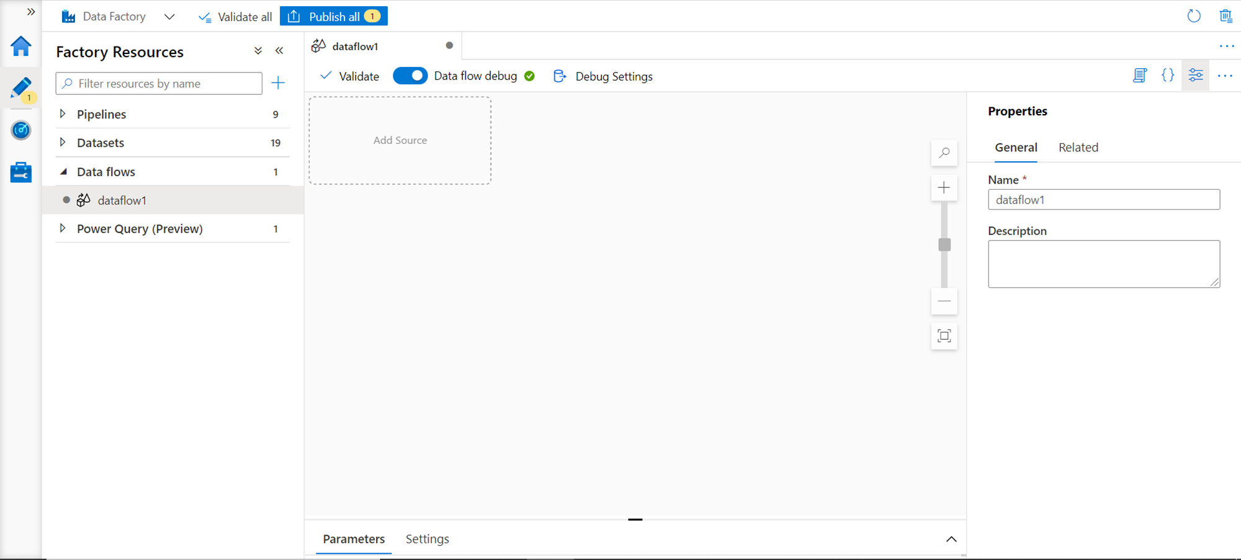Zoom out on the canvas

point(944,301)
